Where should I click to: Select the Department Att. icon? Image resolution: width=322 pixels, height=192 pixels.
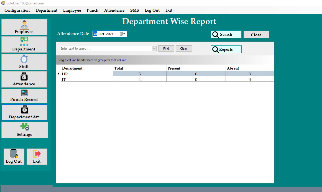(x=24, y=110)
